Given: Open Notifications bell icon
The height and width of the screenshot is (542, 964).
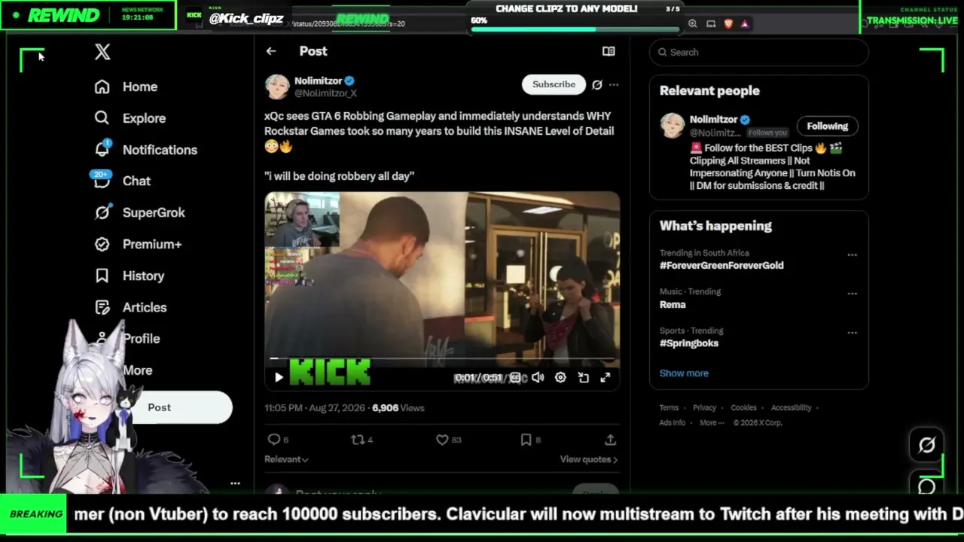Looking at the screenshot, I should (102, 149).
